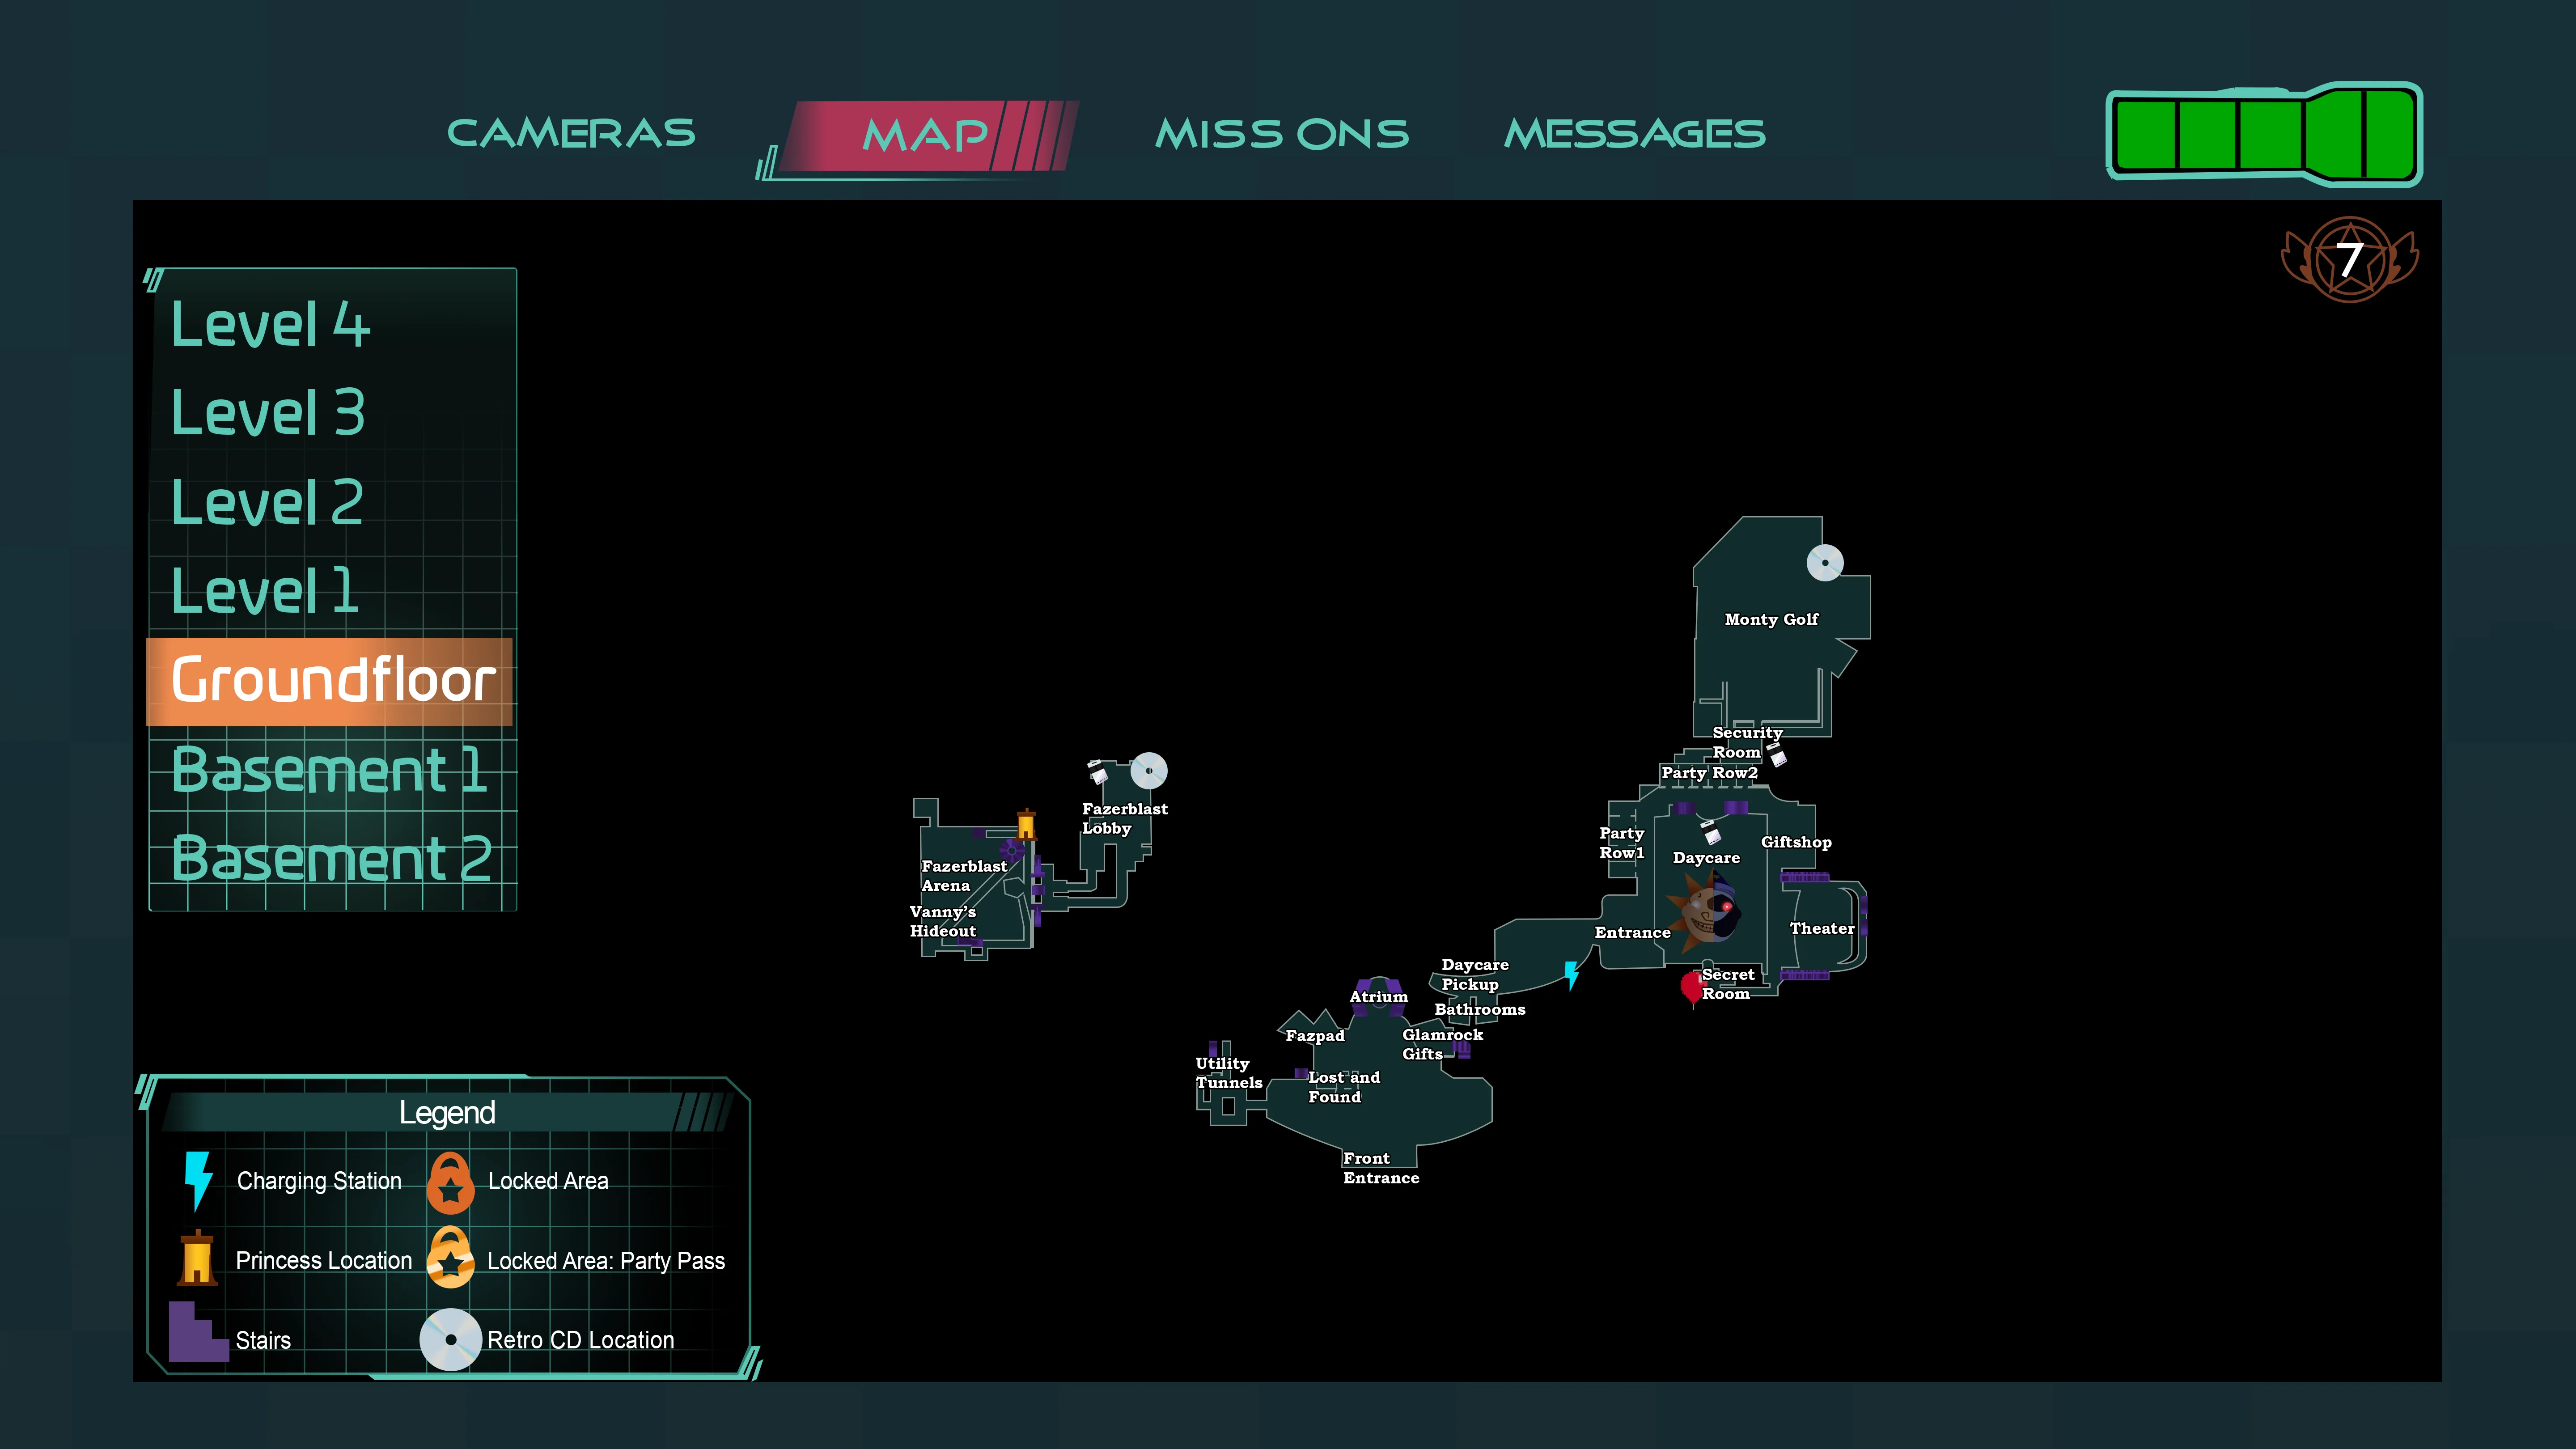The image size is (2576, 1449).
Task: Select the Map tab
Action: [x=925, y=135]
